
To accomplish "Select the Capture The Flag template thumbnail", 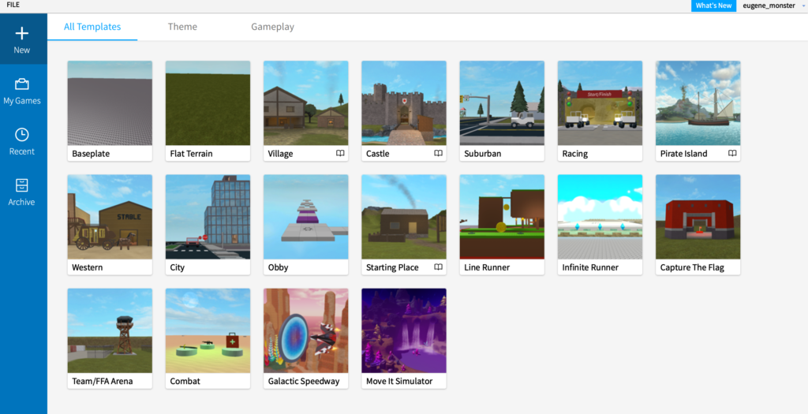I will click(698, 217).
